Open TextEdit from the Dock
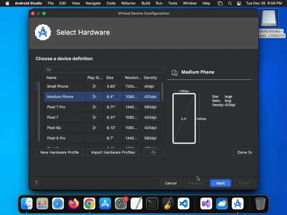 (136, 204)
